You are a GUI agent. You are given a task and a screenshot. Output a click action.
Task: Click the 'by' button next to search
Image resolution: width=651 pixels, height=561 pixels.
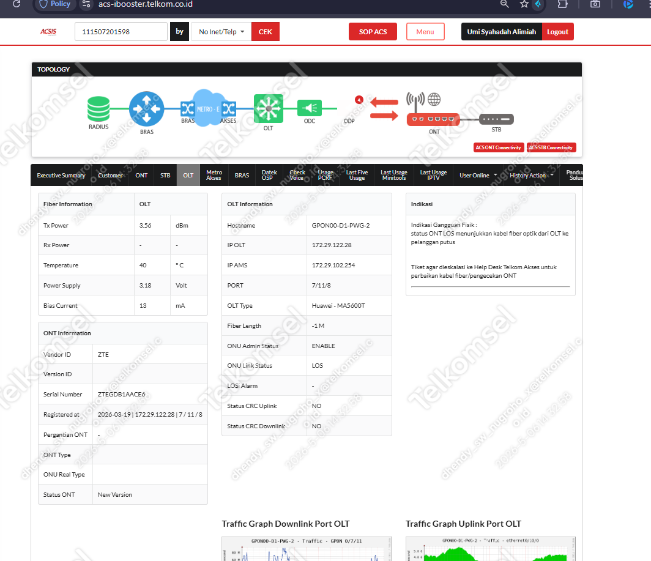click(x=179, y=32)
